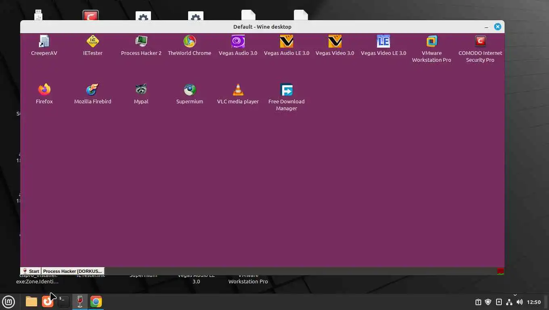Screen dimensions: 549x310
Task: Open the Linux Mint menu button
Action: tap(8, 302)
